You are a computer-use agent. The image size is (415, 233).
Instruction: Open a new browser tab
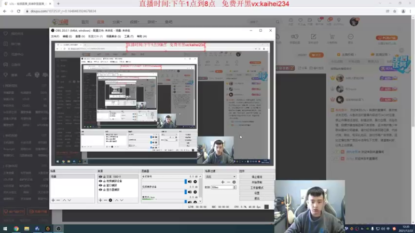click(x=58, y=4)
